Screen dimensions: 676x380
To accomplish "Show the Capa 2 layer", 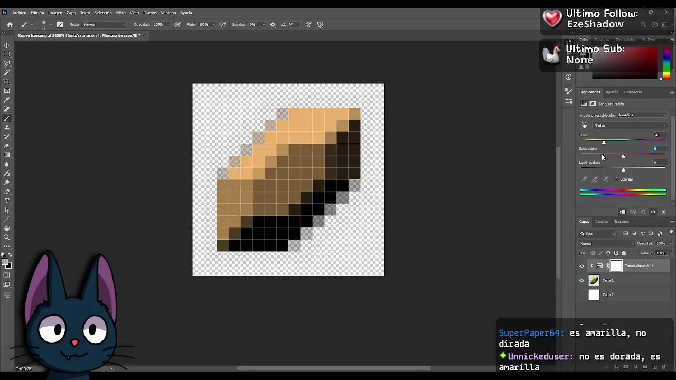I will coord(582,295).
